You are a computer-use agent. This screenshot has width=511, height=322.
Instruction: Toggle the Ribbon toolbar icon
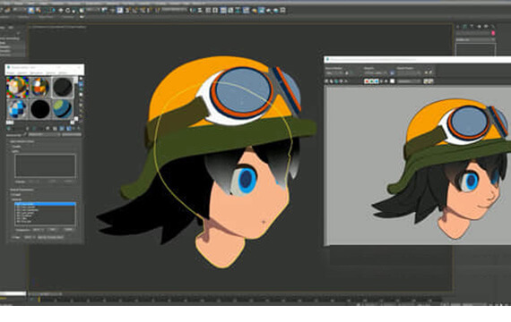point(223,10)
